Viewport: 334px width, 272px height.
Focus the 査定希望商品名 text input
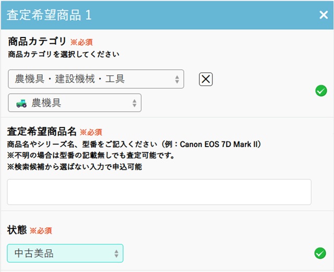point(159,192)
